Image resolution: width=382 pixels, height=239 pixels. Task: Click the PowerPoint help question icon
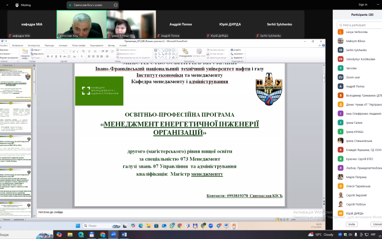point(324,45)
